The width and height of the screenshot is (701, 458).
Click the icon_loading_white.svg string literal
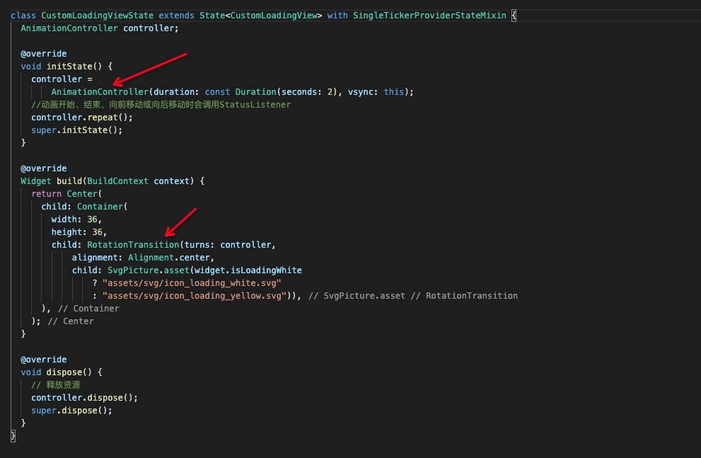pos(191,282)
